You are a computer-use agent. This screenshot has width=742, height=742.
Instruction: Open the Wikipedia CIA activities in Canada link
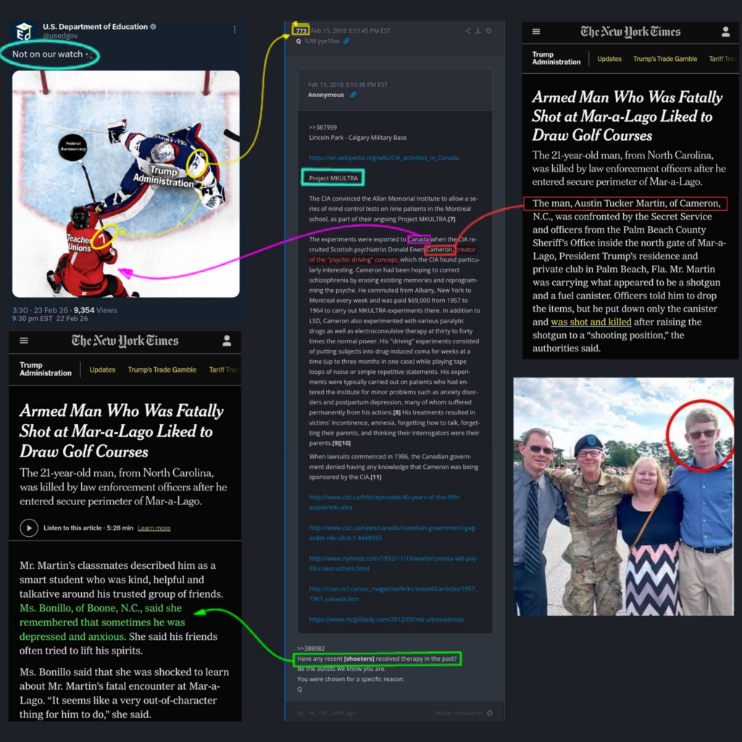pos(383,157)
